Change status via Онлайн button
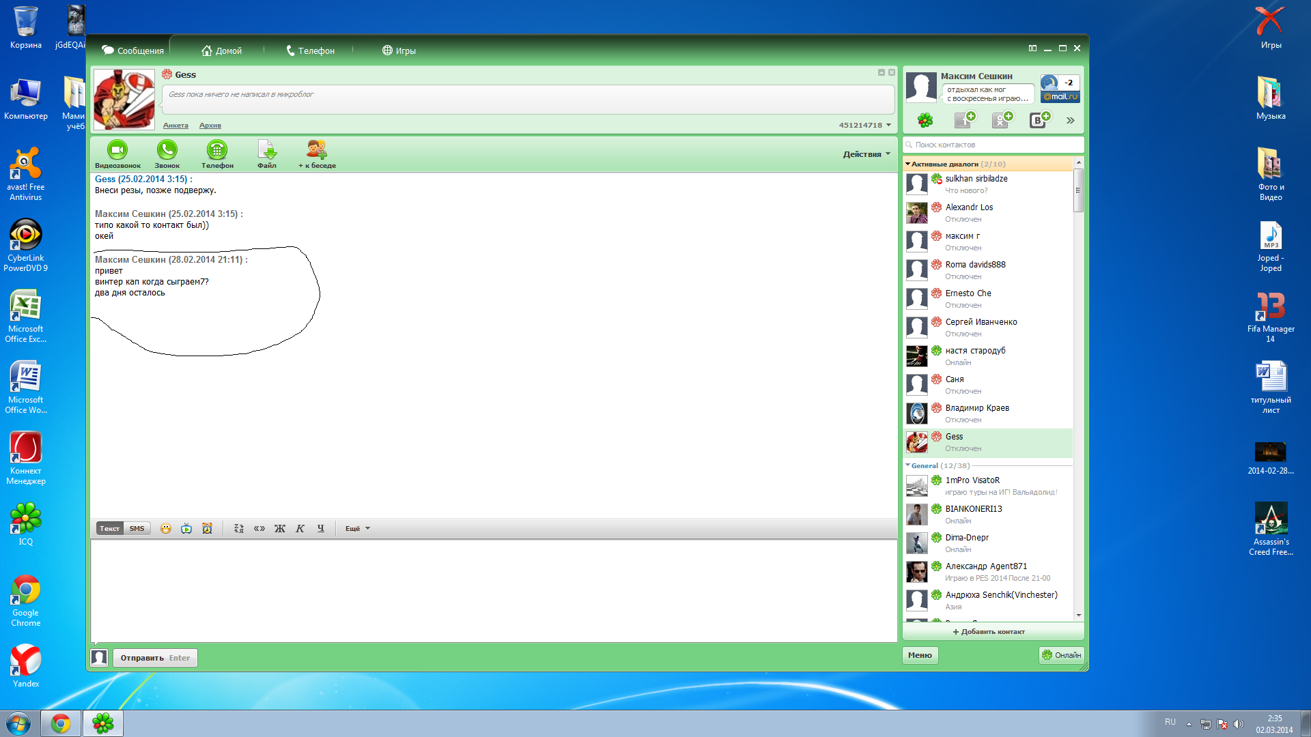The height and width of the screenshot is (737, 1311). pyautogui.click(x=1061, y=655)
